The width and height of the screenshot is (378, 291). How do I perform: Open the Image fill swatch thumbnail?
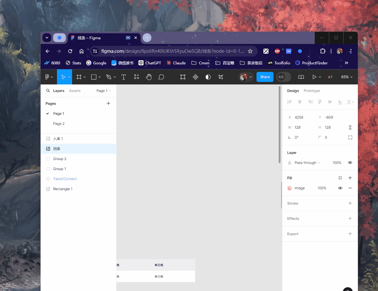pos(290,188)
